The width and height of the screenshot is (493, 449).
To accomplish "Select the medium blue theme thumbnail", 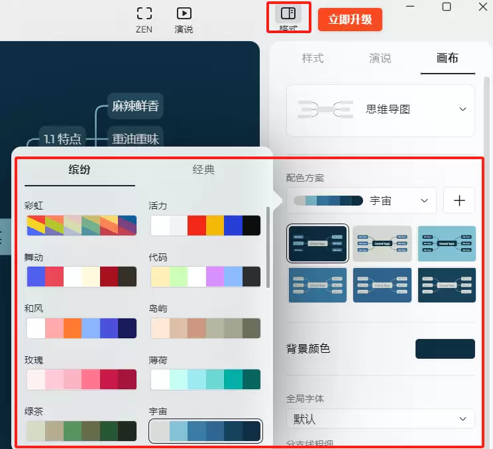I will (x=382, y=285).
